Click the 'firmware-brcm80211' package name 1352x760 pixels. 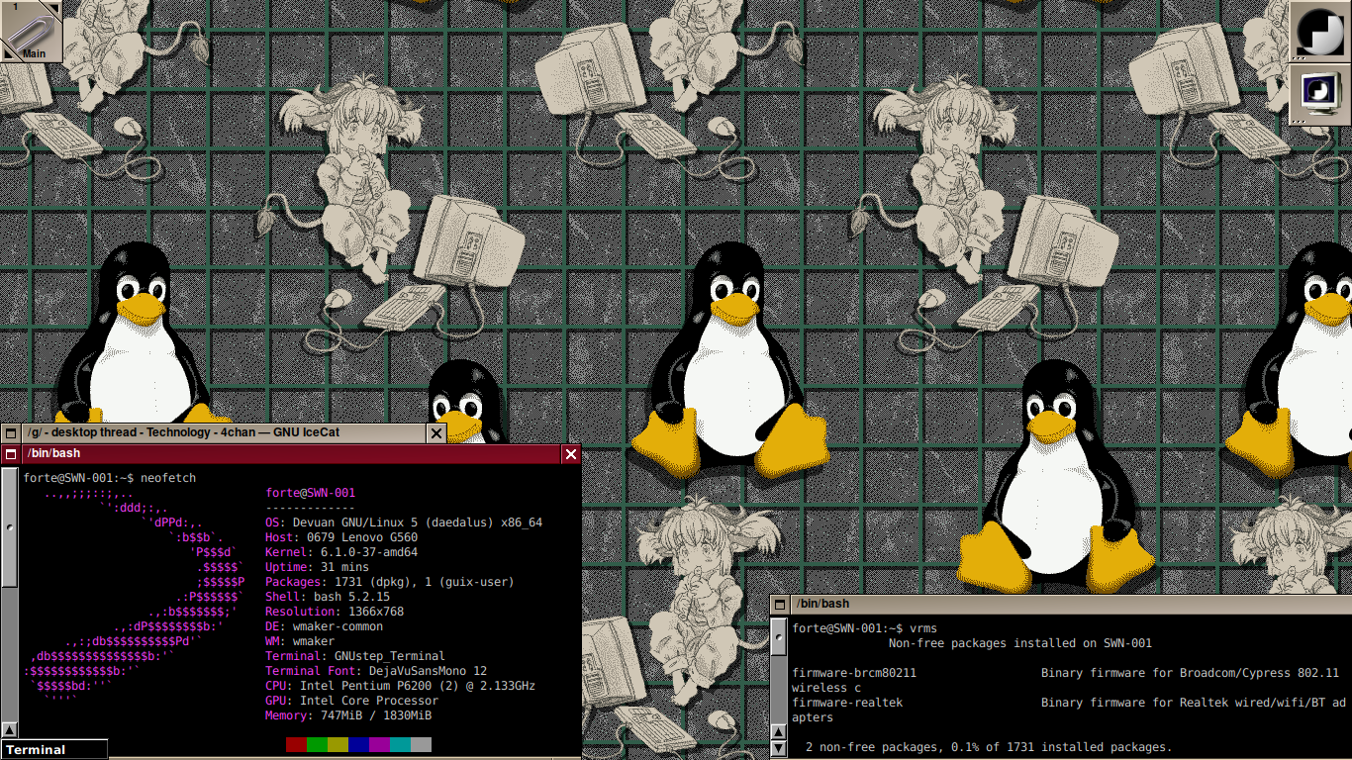pyautogui.click(x=855, y=673)
